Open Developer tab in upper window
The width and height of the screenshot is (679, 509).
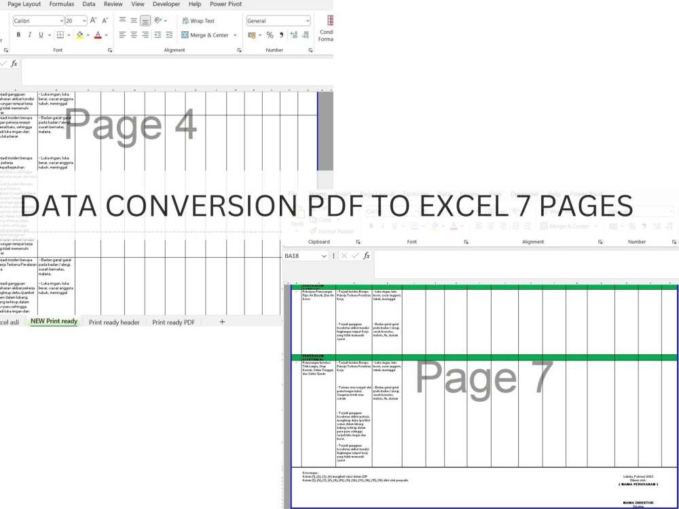pos(166,4)
